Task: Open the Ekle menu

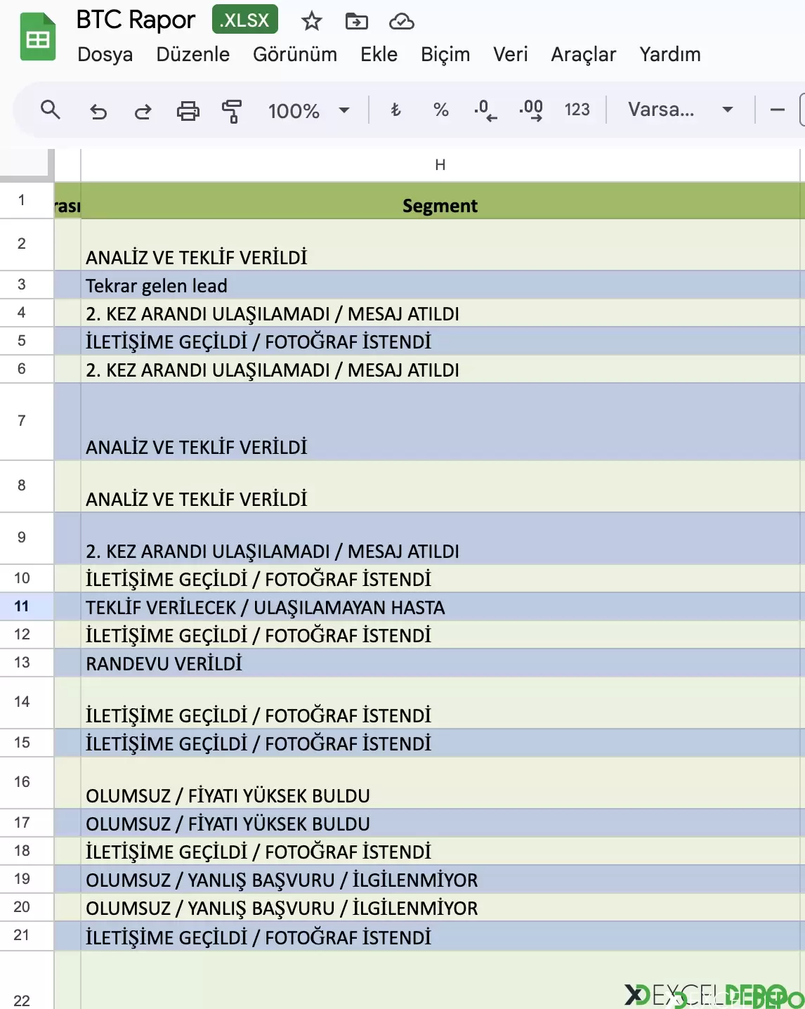Action: pyautogui.click(x=379, y=54)
